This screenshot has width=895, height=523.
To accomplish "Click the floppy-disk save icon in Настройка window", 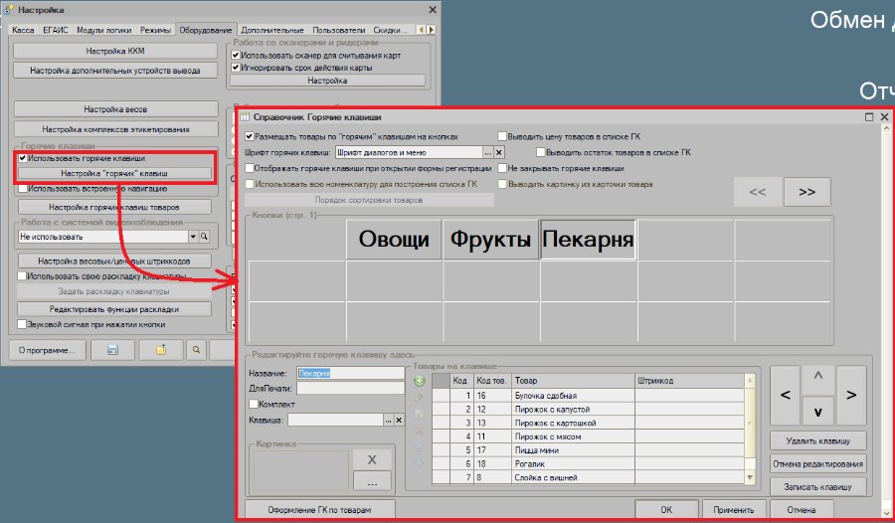I will [113, 350].
